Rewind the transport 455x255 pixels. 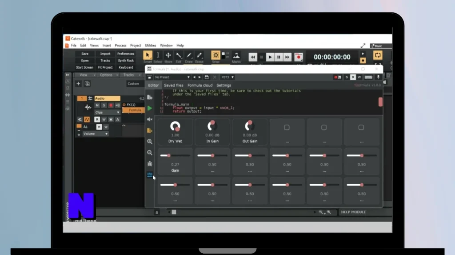coord(253,57)
